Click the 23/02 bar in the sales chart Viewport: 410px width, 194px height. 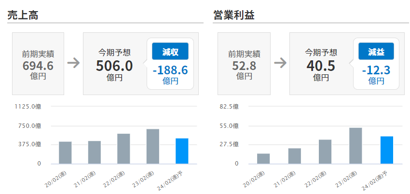(x=153, y=146)
